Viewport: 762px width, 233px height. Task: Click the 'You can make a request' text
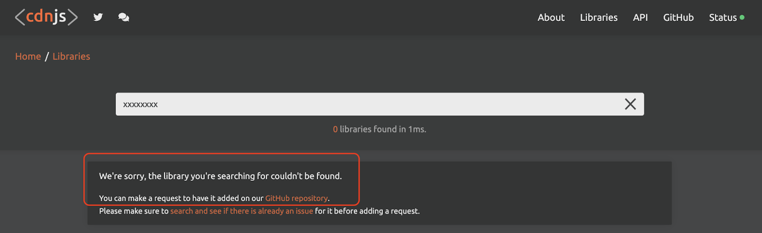coord(181,198)
